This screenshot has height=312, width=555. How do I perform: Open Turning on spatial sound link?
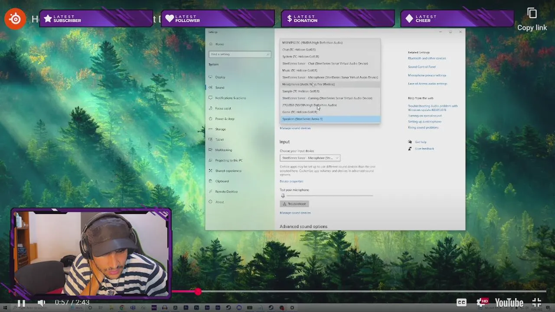[424, 116]
